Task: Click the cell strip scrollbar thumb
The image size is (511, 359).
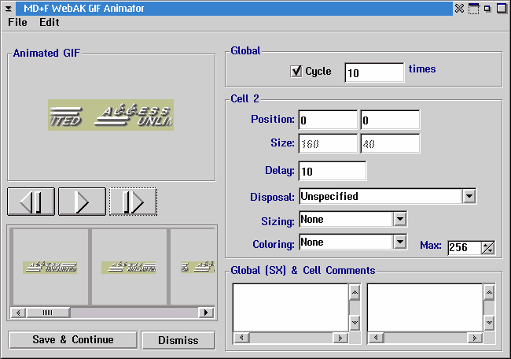Action: [48, 313]
